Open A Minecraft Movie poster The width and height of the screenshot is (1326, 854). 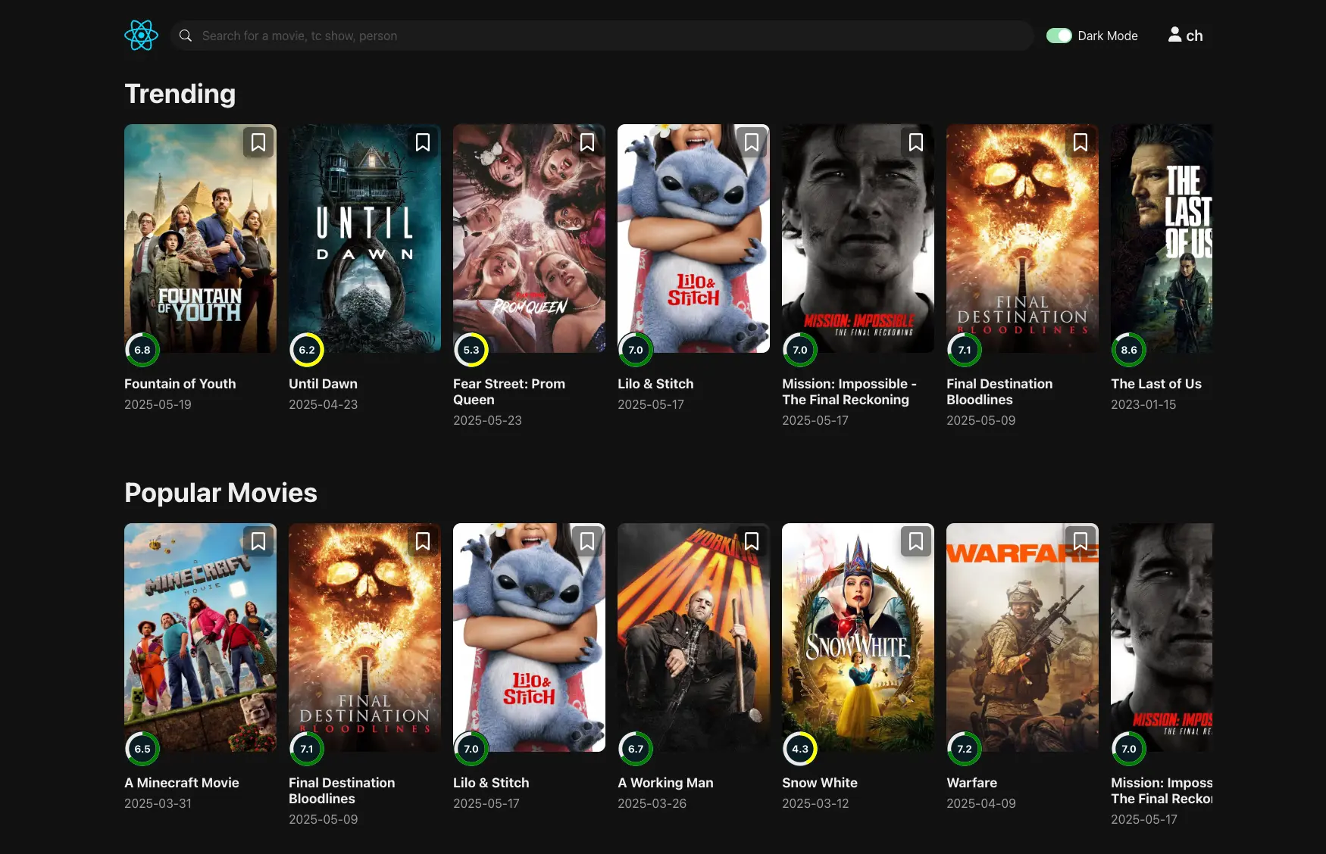200,637
